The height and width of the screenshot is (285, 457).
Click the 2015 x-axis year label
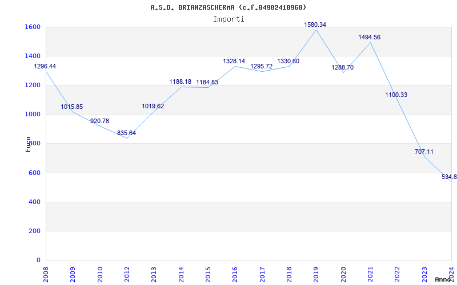(x=208, y=274)
